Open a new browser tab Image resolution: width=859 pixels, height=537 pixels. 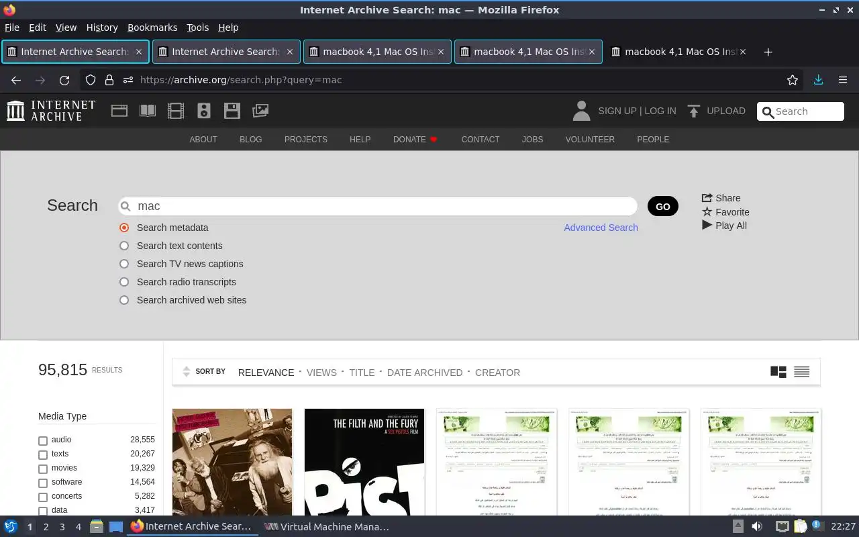pos(768,52)
